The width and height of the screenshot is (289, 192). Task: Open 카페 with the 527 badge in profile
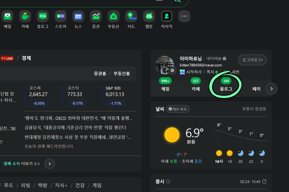coord(196,85)
